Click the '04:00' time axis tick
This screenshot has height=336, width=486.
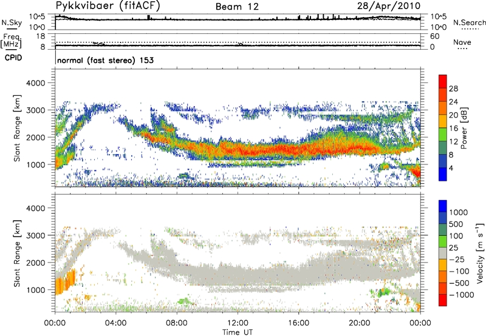pyautogui.click(x=115, y=323)
